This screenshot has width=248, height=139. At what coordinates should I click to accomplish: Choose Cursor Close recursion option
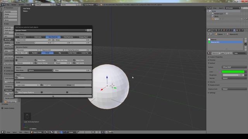point(72,53)
